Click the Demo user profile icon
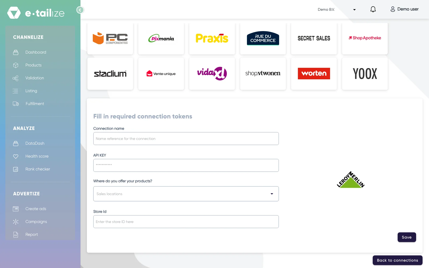Screen dimensions: 429x268 tap(393, 9)
